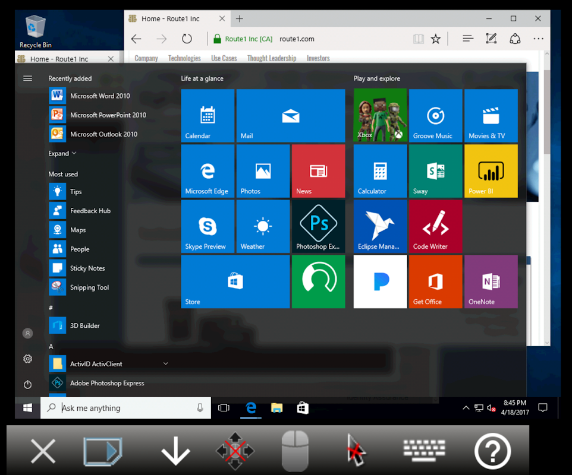Open Store icon on taskbar
572x475 pixels.
[303, 408]
